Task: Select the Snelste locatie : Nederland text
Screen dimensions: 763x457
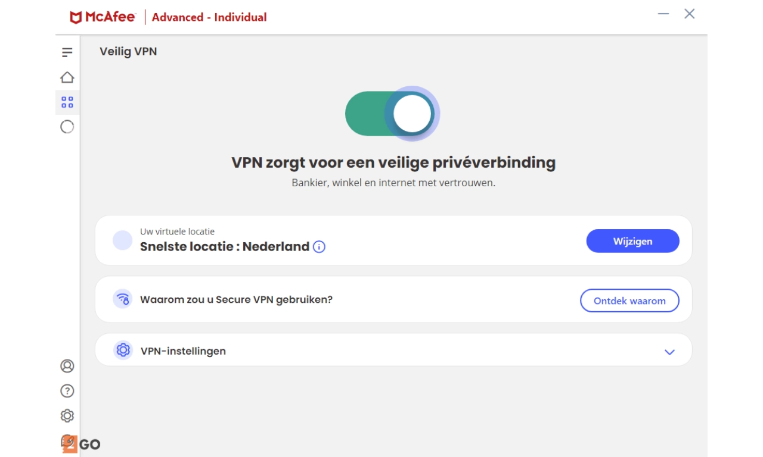Action: [x=224, y=246]
